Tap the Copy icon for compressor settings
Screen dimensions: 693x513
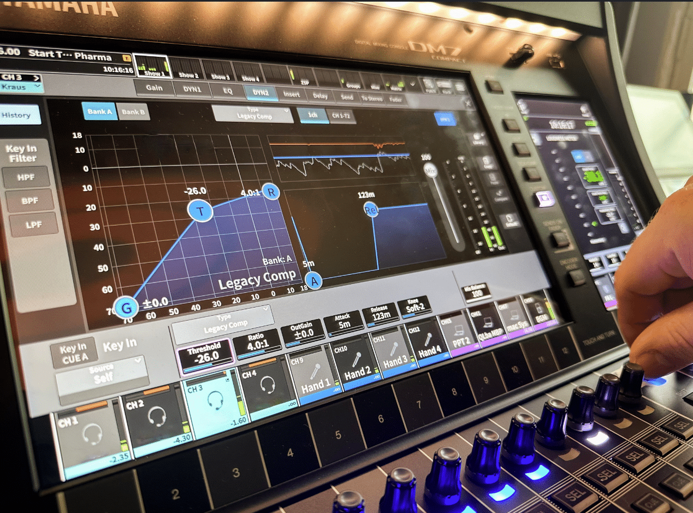[x=485, y=163]
